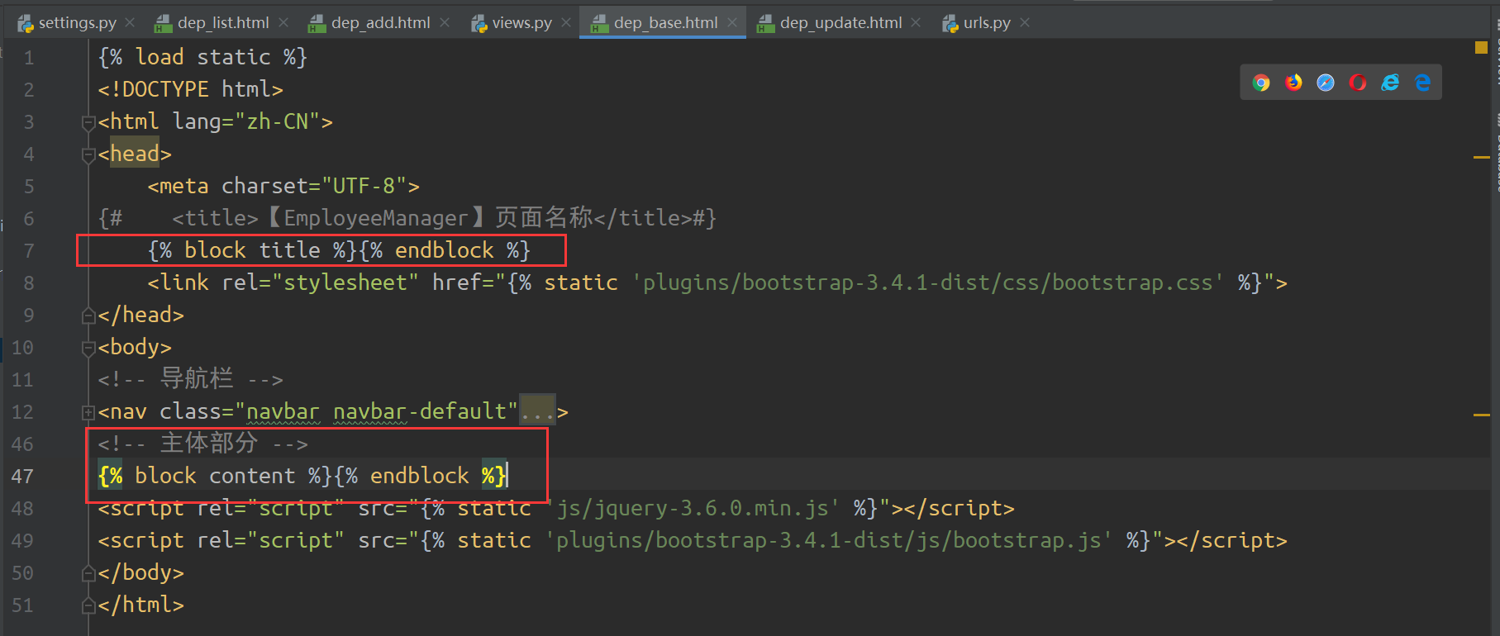Click the 'zh-CN' lang attribute value
1500x636 pixels.
[x=277, y=121]
